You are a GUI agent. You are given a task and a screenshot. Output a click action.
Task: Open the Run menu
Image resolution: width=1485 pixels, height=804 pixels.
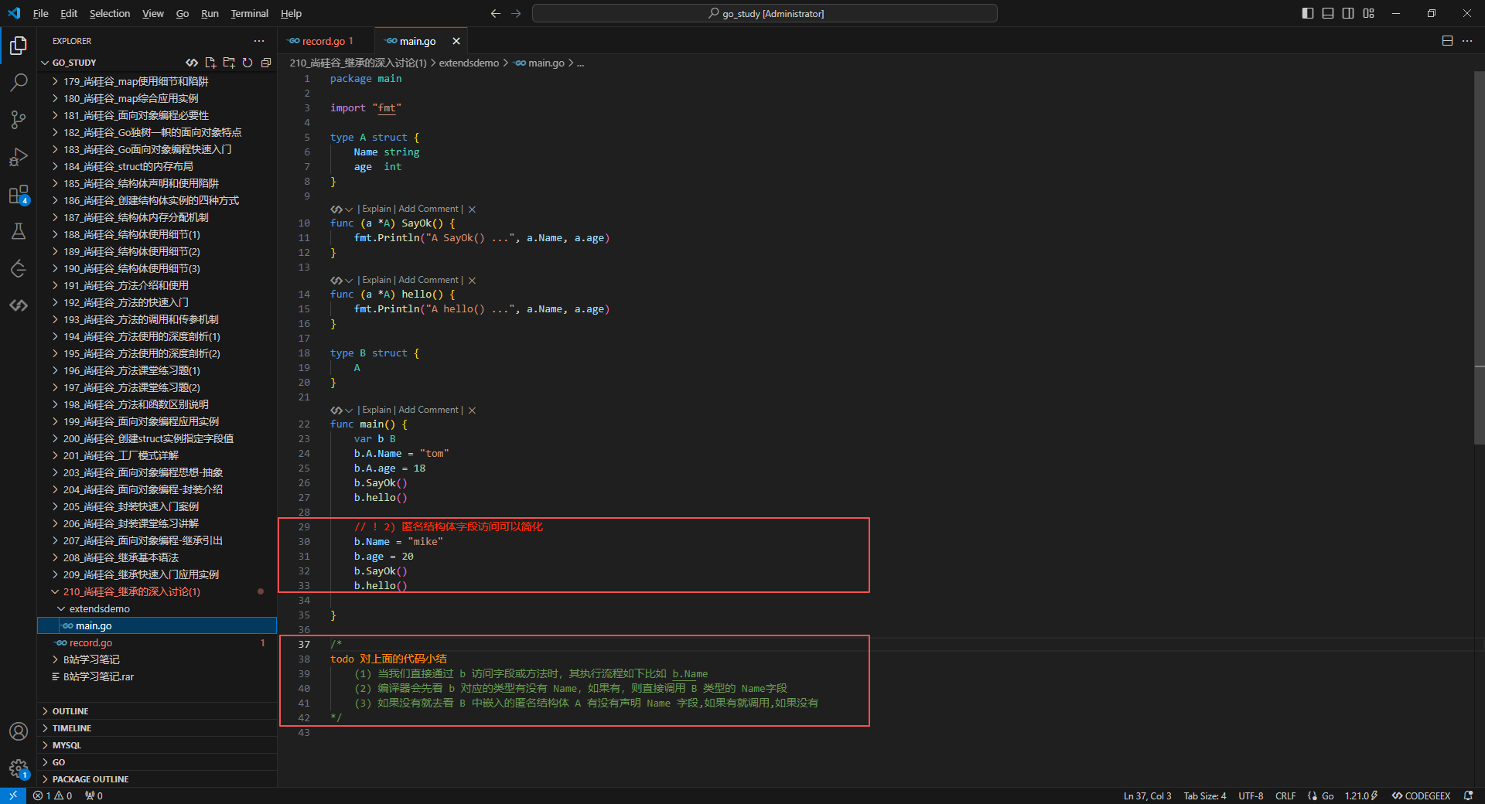pyautogui.click(x=210, y=13)
